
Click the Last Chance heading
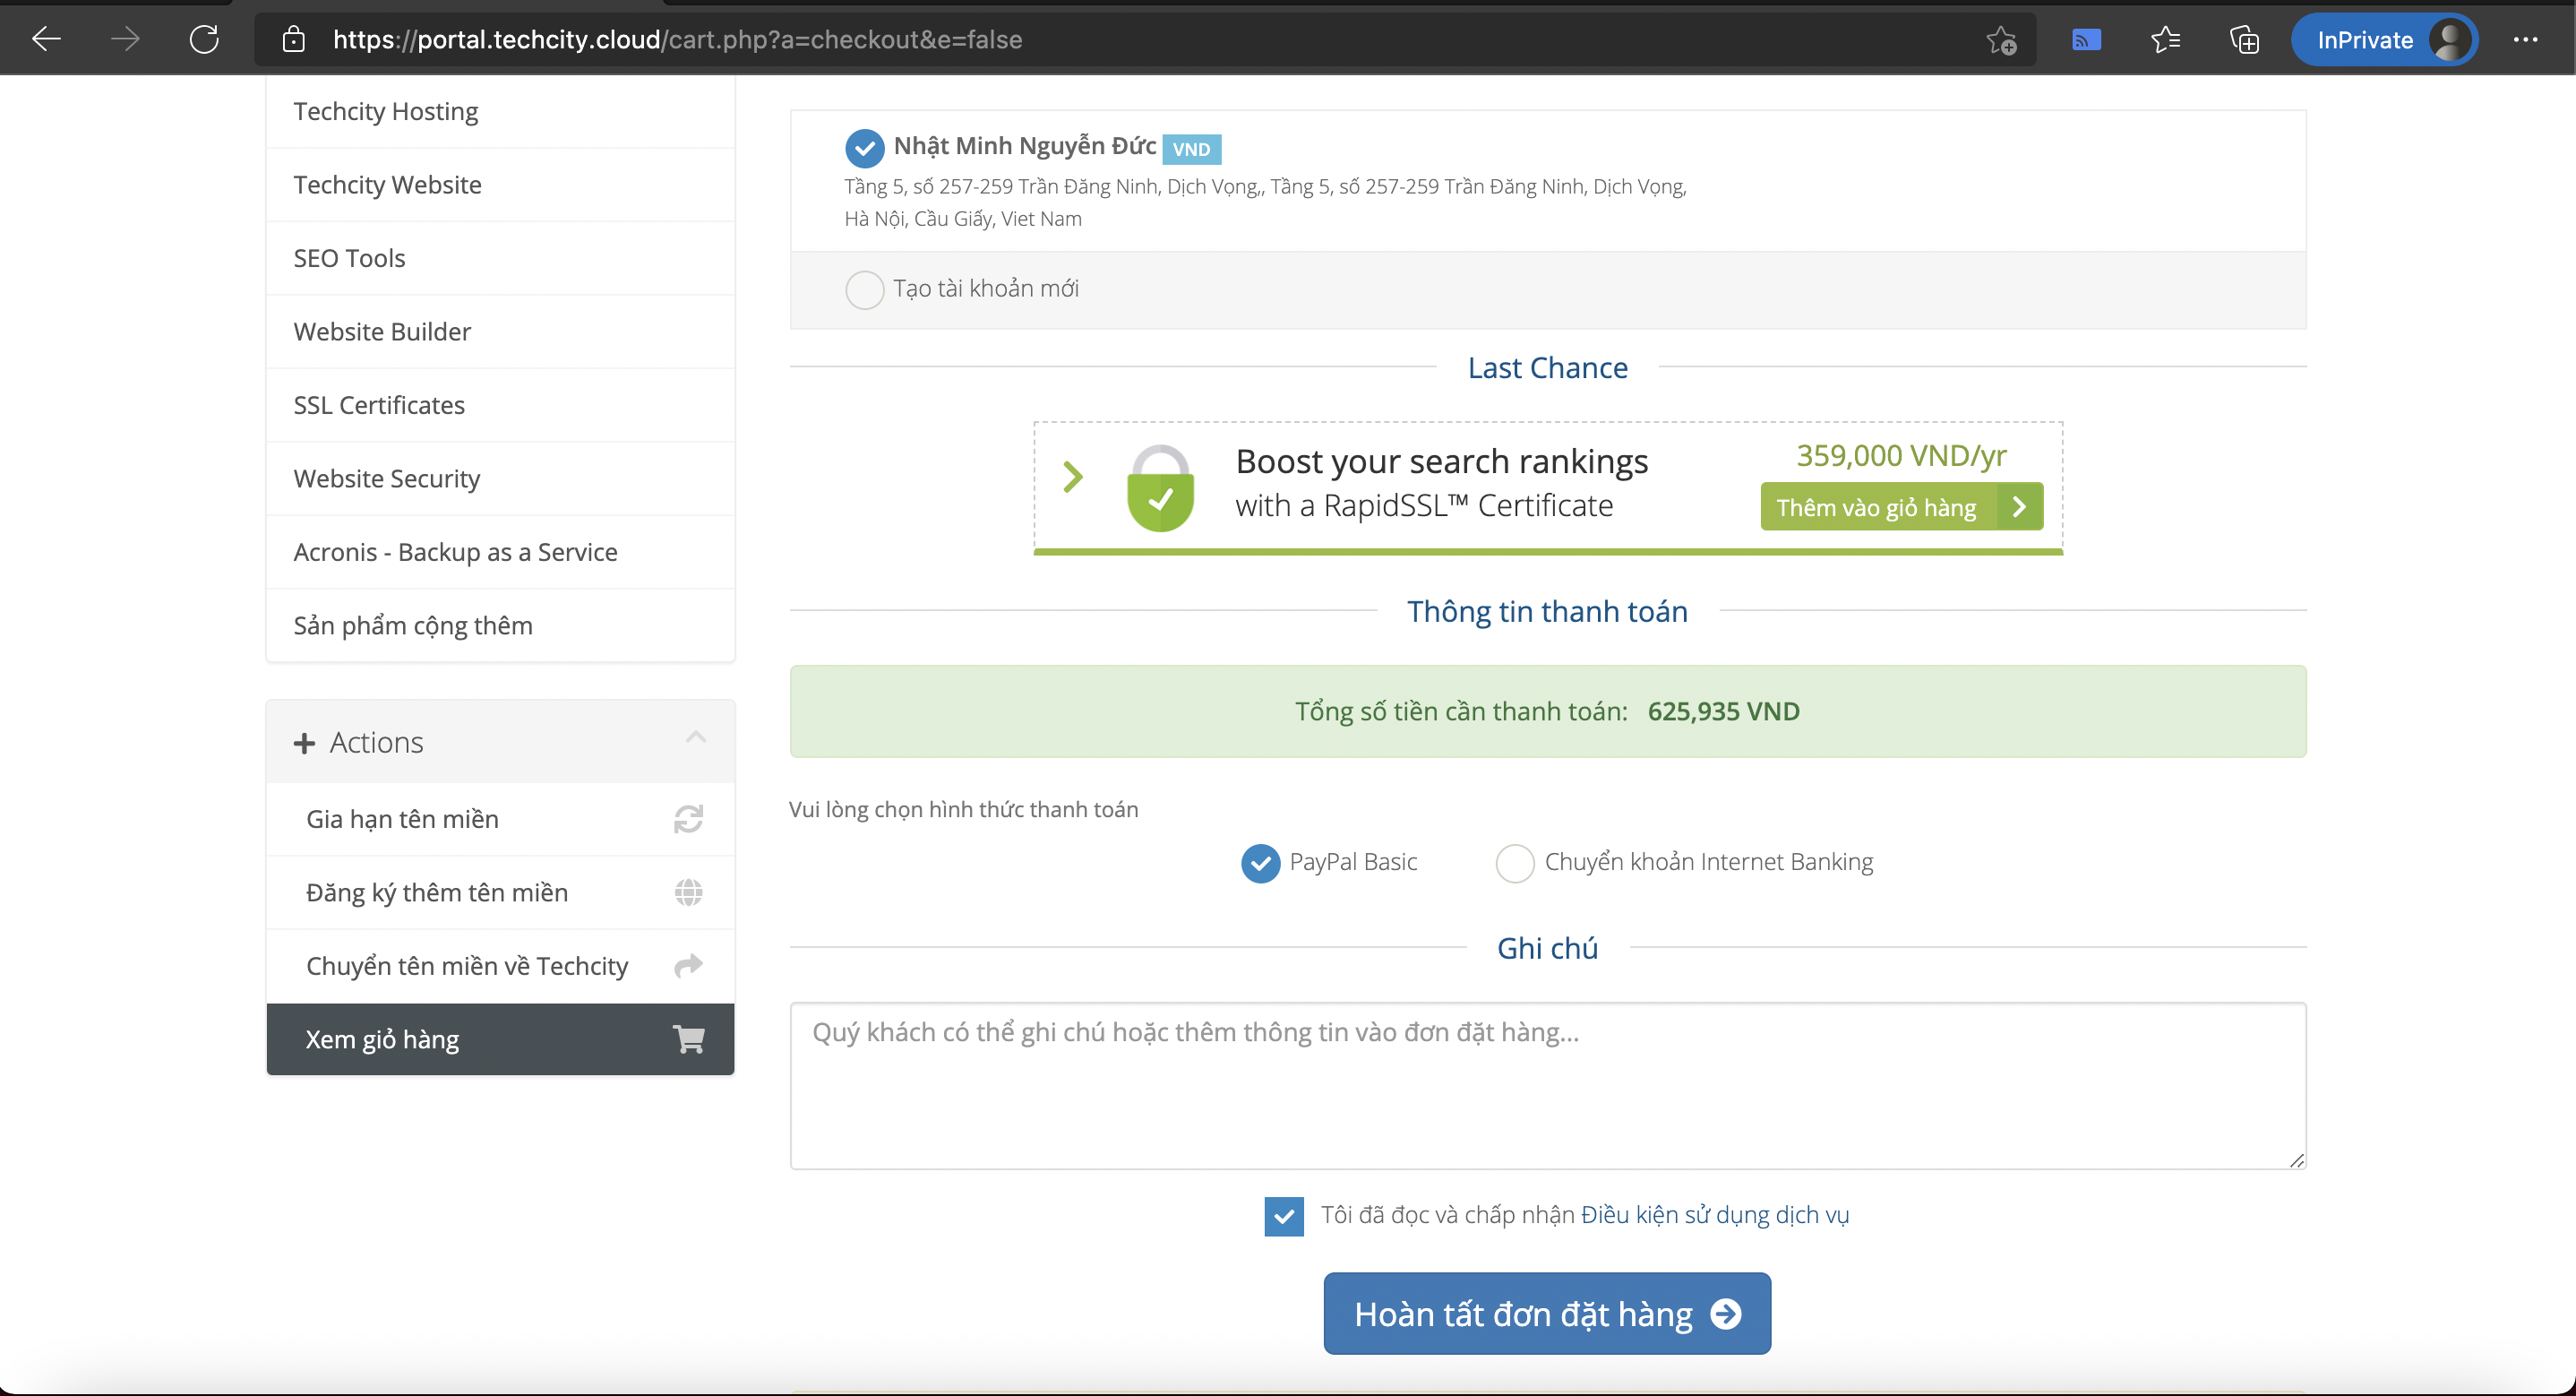point(1547,368)
